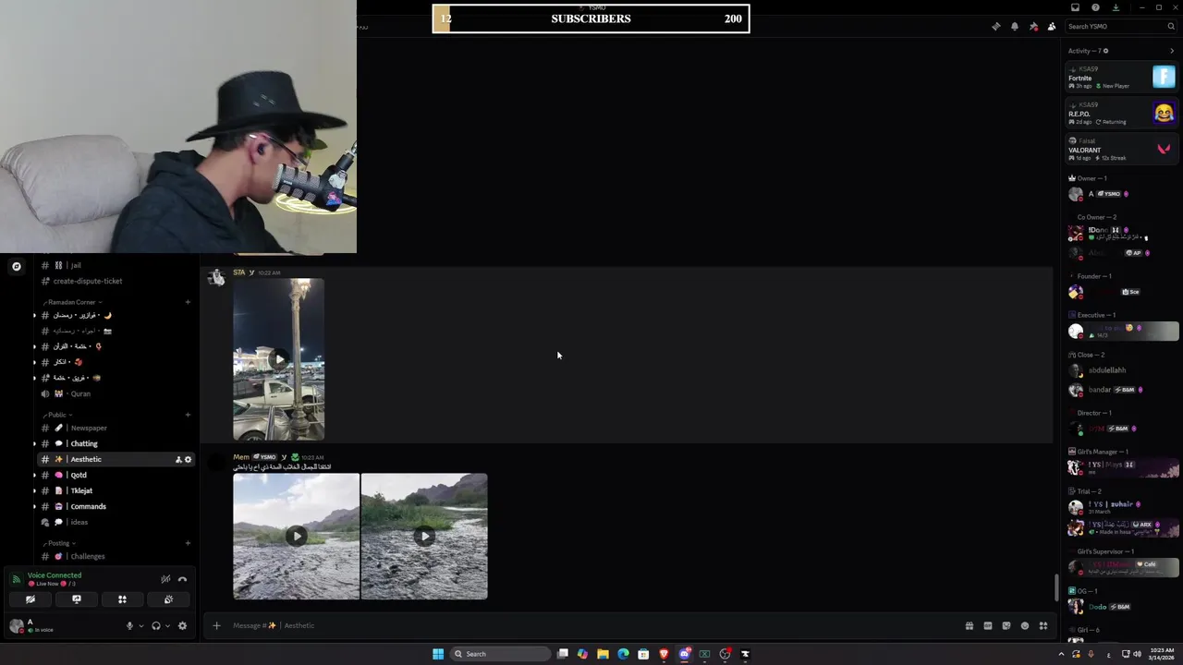Join the Quran voice channel
Viewport: 1183px width, 665px height.
[x=116, y=393]
